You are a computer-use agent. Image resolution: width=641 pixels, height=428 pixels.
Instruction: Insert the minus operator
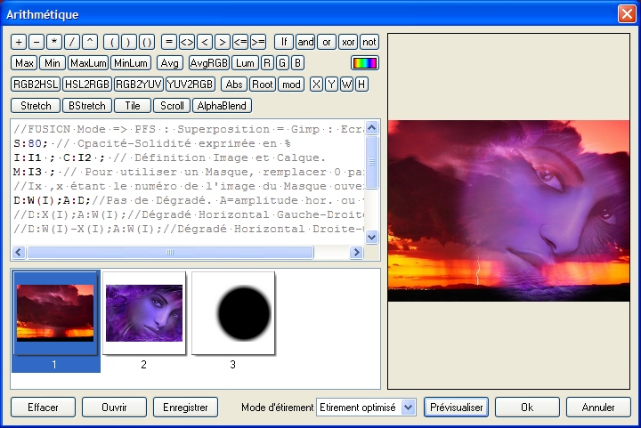pyautogui.click(x=37, y=42)
